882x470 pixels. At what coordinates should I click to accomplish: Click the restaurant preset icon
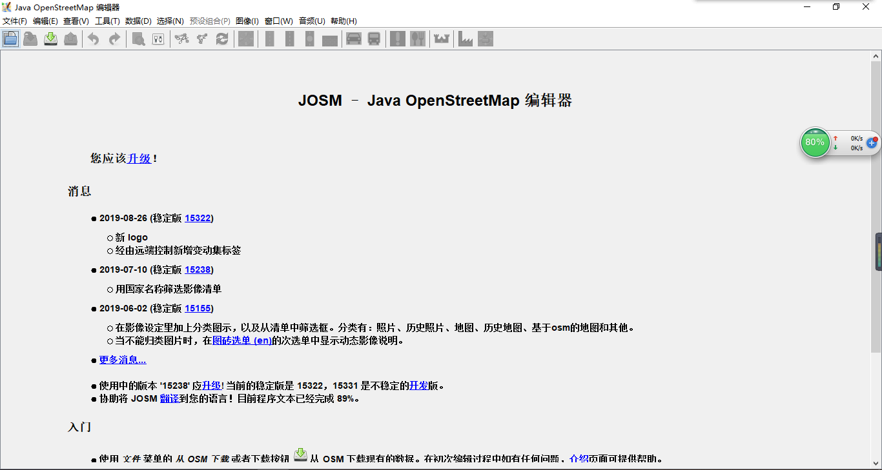[x=418, y=39]
